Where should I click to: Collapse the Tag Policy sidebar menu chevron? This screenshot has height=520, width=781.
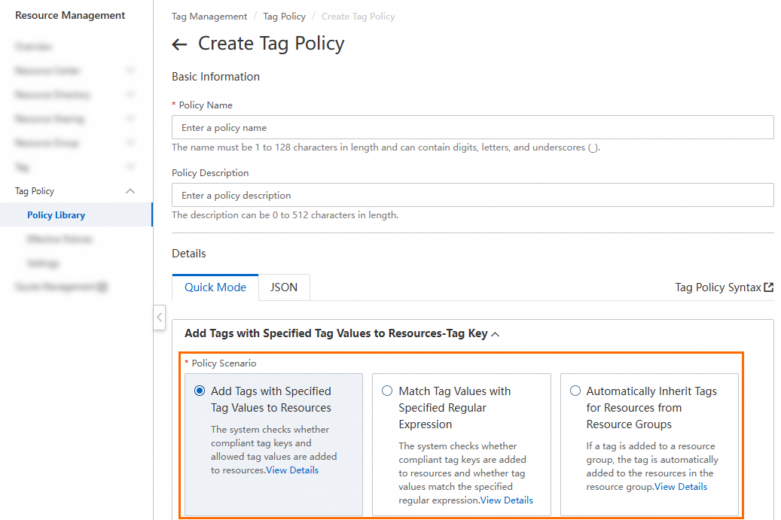tap(130, 191)
